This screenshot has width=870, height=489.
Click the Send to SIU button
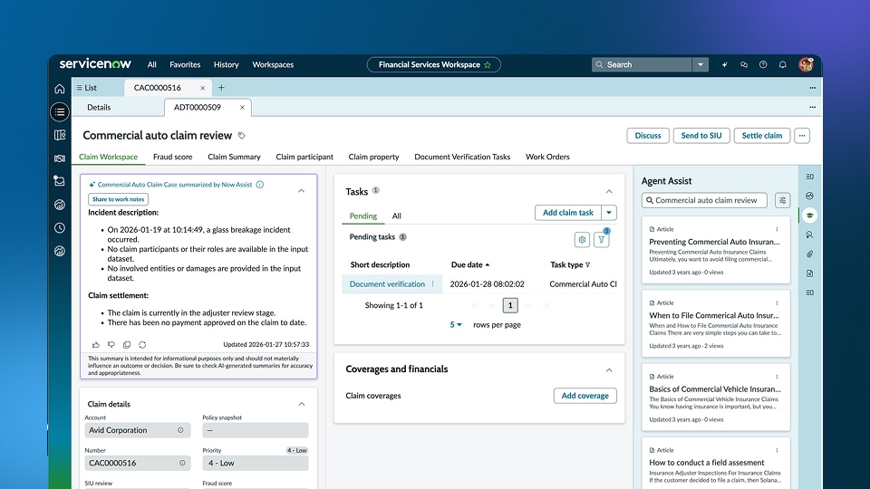tap(701, 136)
